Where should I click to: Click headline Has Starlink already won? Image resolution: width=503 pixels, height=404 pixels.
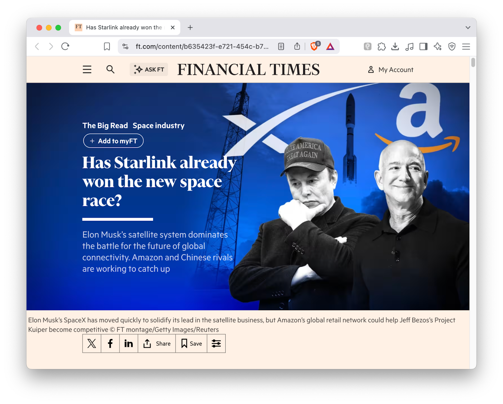click(159, 181)
